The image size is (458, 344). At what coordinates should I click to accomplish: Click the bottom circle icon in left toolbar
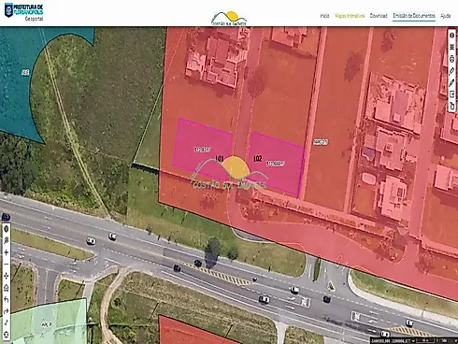pyautogui.click(x=6, y=335)
